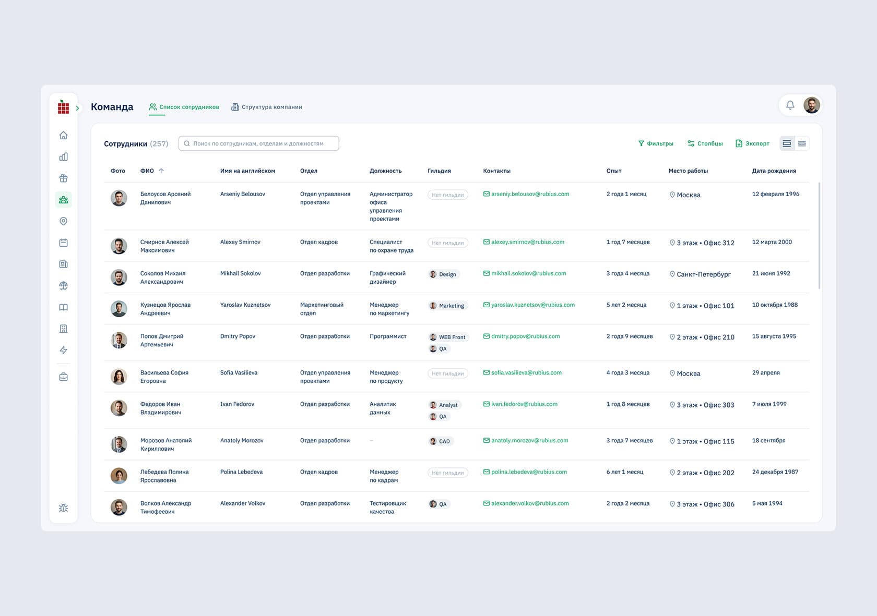The image size is (877, 616).
Task: Open the Структура компании tab
Action: (x=267, y=107)
